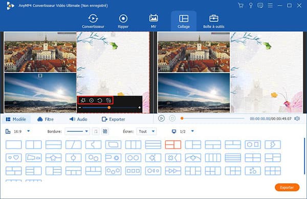Image resolution: width=307 pixels, height=199 pixels.
Task: Choose the three circles template
Action: (x=113, y=171)
